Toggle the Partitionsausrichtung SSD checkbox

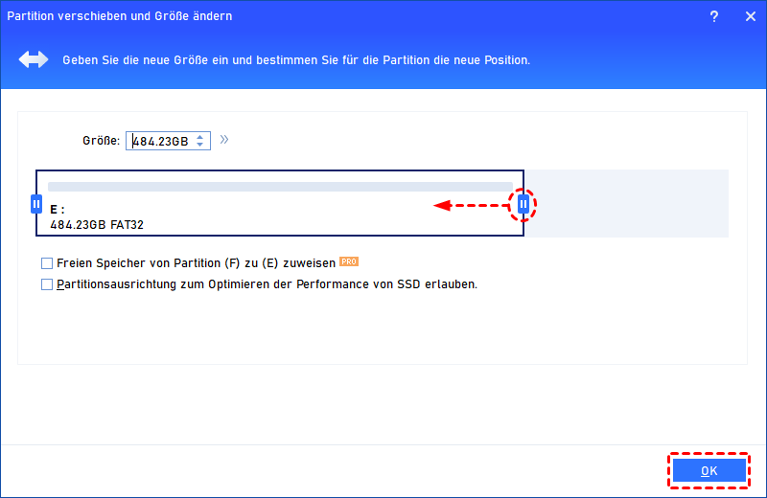47,284
